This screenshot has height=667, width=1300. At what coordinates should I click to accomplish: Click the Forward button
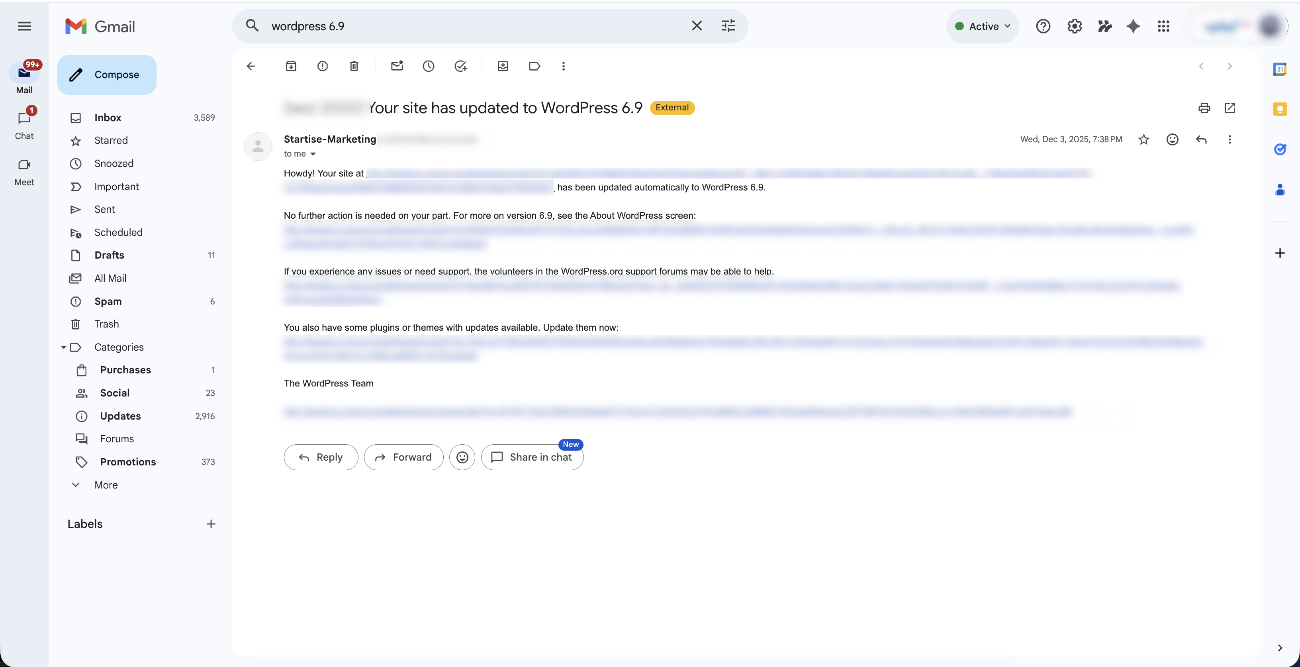click(x=403, y=457)
